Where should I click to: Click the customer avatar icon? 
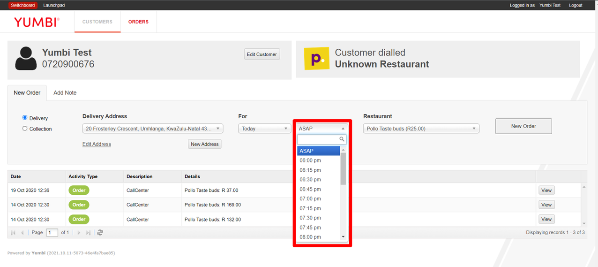pyautogui.click(x=26, y=59)
